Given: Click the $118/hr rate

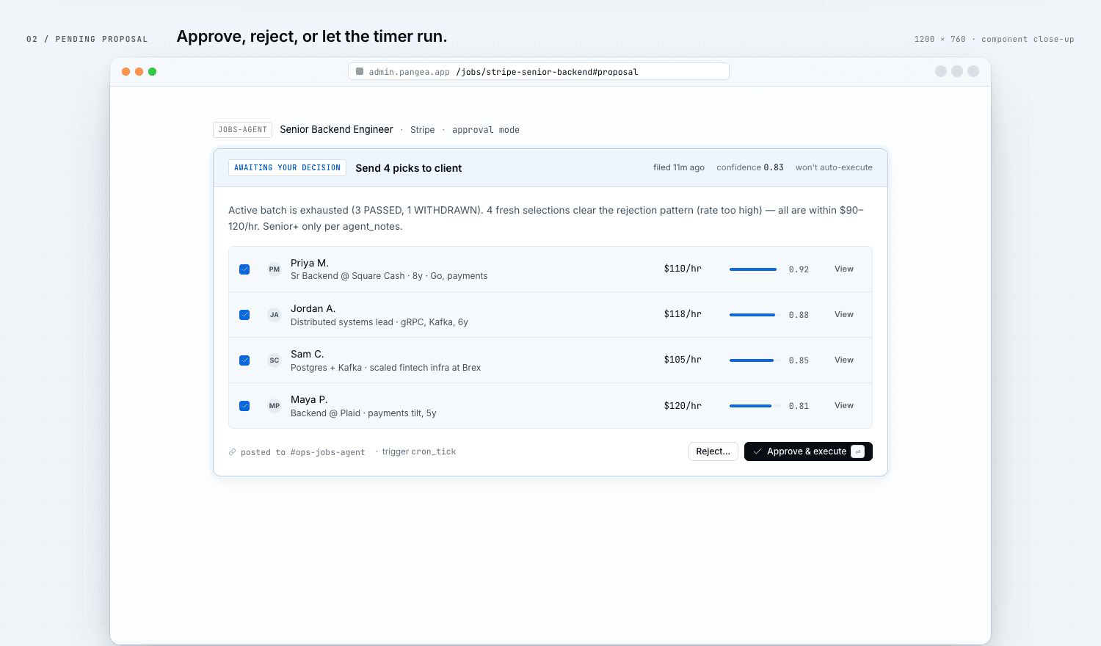Looking at the screenshot, I should coord(683,314).
